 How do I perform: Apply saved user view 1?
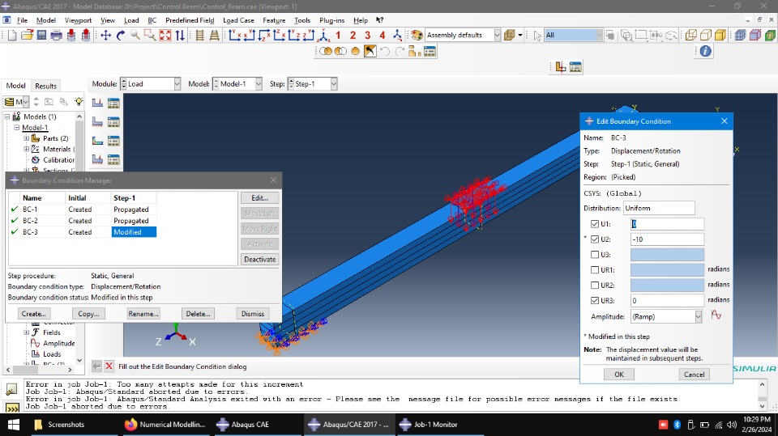pos(338,35)
